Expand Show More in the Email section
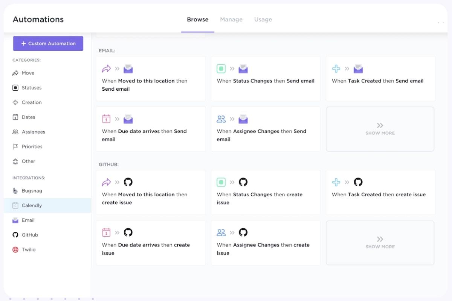 (380, 129)
